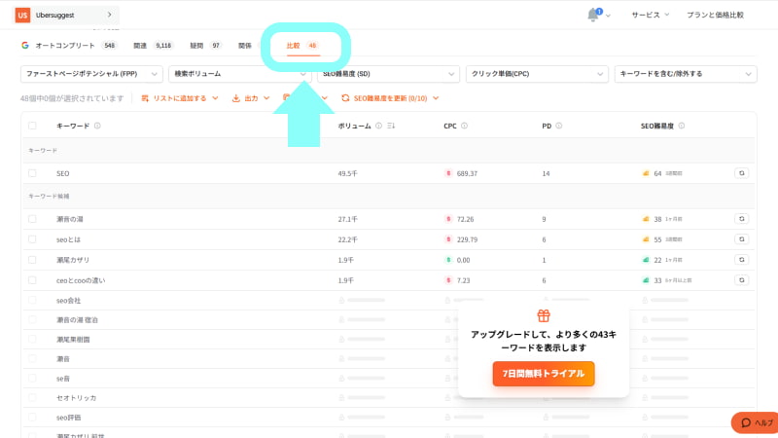Check the ceoとcooの違い row checkbox
This screenshot has width=778, height=438.
coord(32,280)
